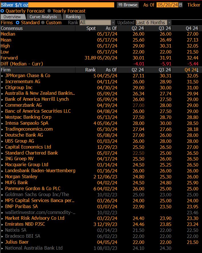
Task: Select the MUFG Bank firm name
Action: tap(17, 183)
